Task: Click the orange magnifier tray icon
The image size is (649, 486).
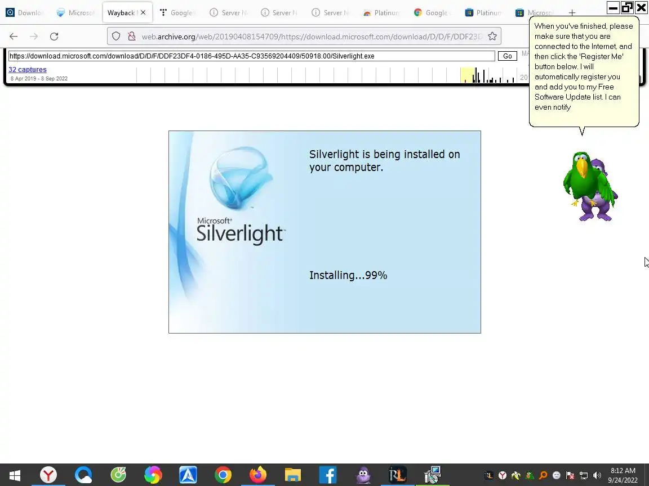Action: [x=543, y=475]
